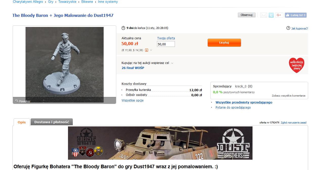Click the Jak kupować question mark icon
Screen dimensions: 320x170
288,28
